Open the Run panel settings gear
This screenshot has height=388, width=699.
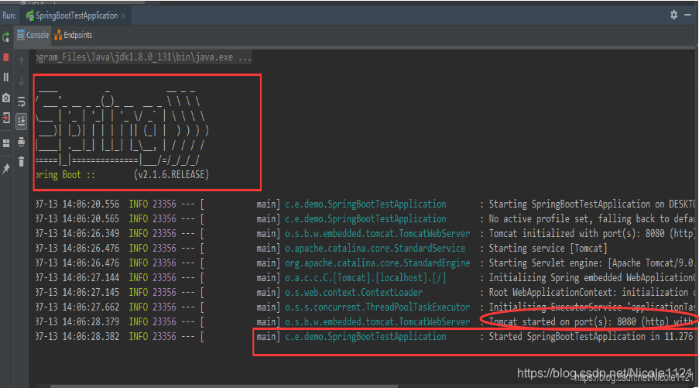pos(673,15)
